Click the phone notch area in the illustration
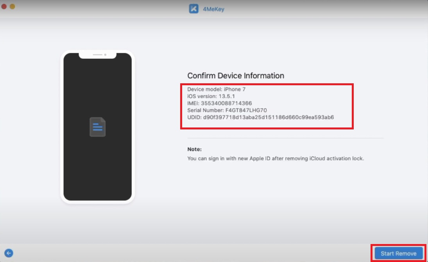Image resolution: width=428 pixels, height=262 pixels. click(98, 55)
